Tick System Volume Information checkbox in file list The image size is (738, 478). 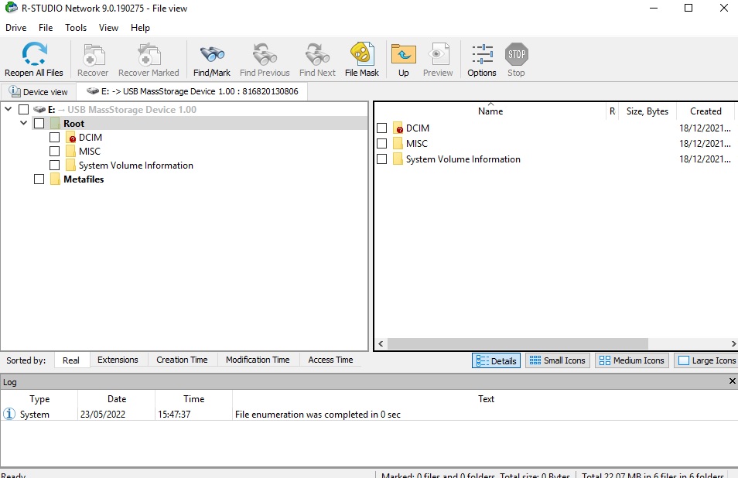381,159
